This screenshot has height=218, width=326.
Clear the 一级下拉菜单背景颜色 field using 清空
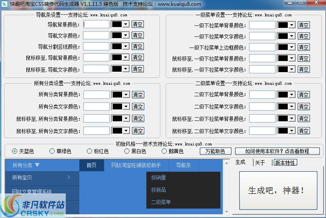pos(303,25)
